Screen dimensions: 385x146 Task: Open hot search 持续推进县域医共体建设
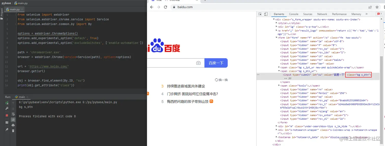click(x=186, y=86)
